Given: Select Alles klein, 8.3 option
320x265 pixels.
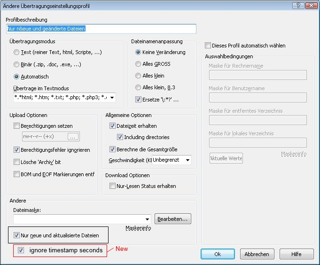Looking at the screenshot, I should pyautogui.click(x=138, y=87).
